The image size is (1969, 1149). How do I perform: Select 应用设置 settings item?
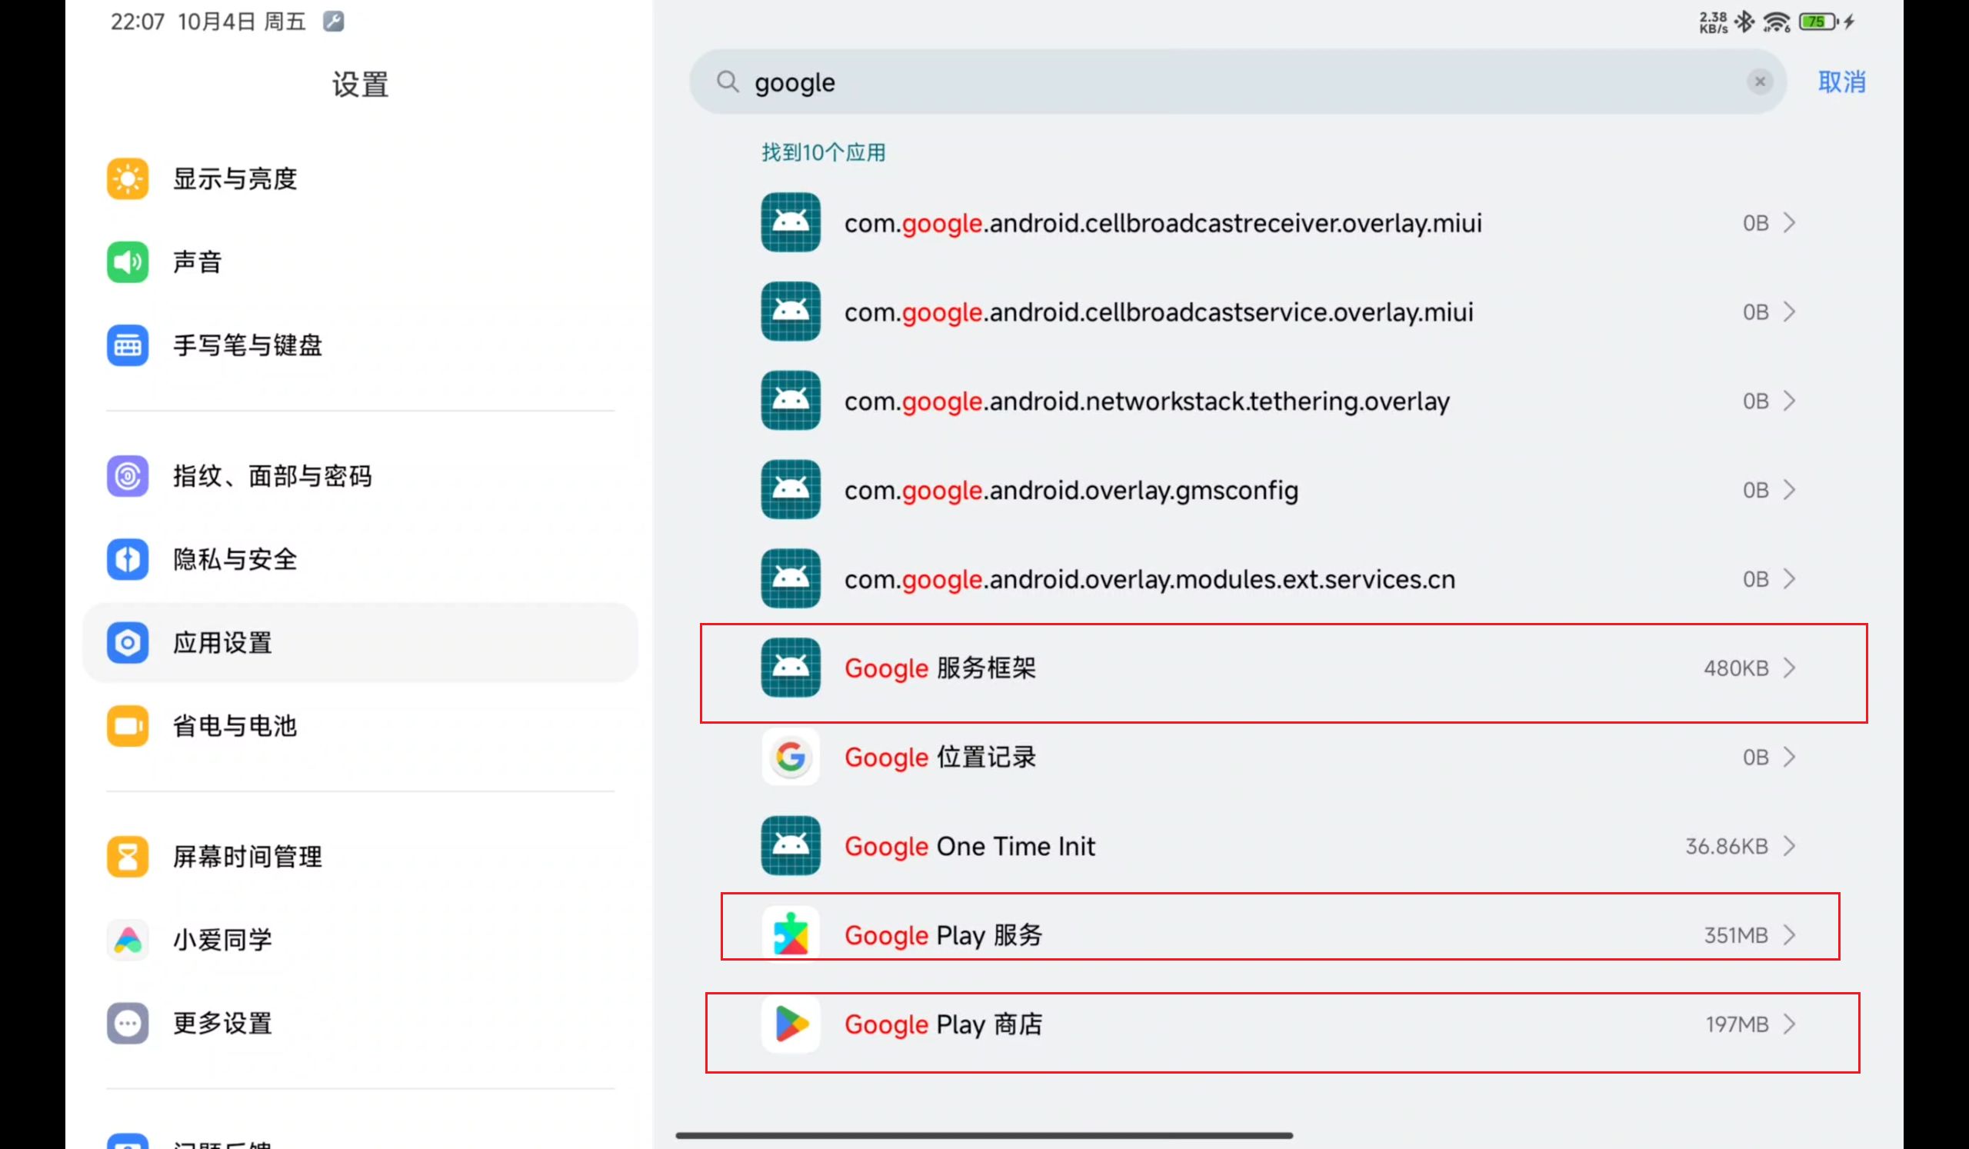360,643
